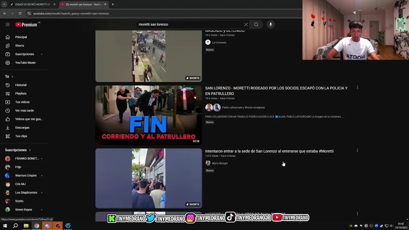
Task: Click the search magnifier button
Action: 256,24
